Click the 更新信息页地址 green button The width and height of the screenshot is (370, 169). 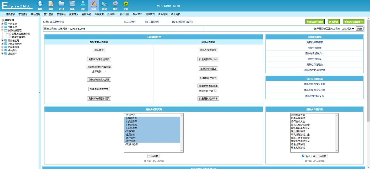pyautogui.click(x=315, y=22)
